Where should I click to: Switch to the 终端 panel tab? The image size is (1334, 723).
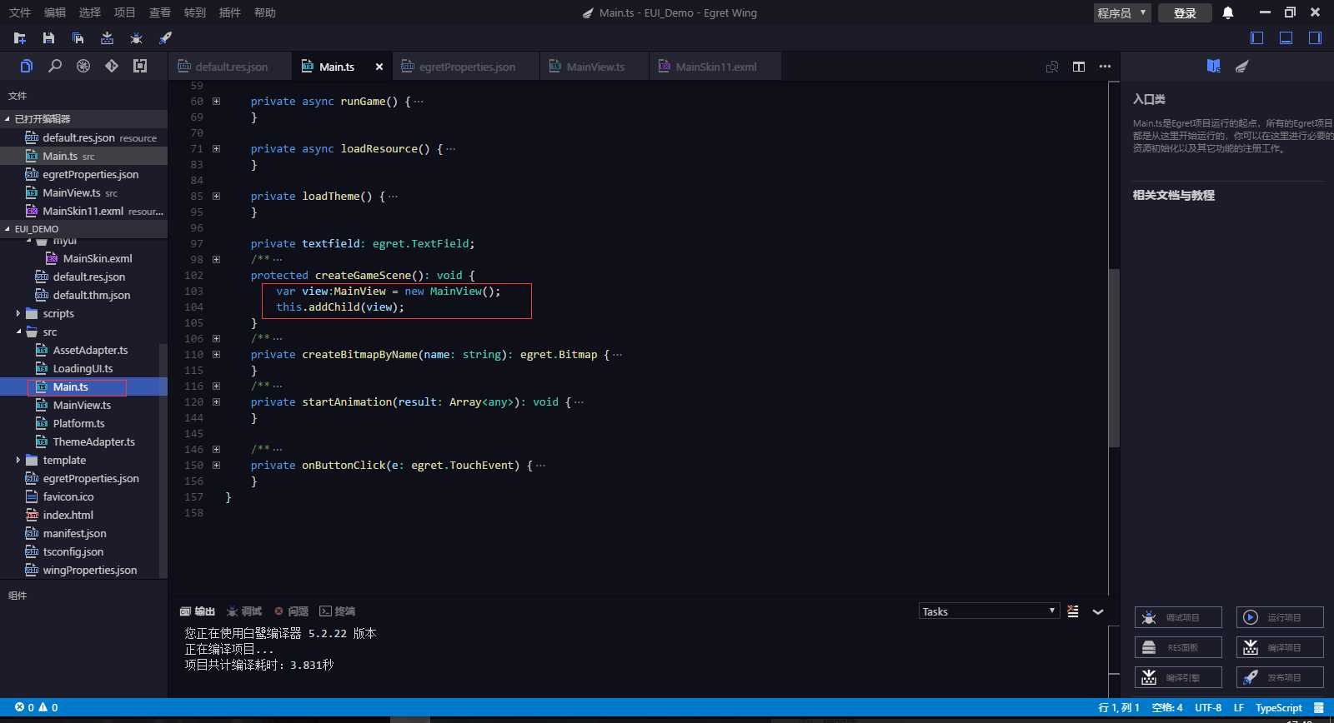coord(338,611)
